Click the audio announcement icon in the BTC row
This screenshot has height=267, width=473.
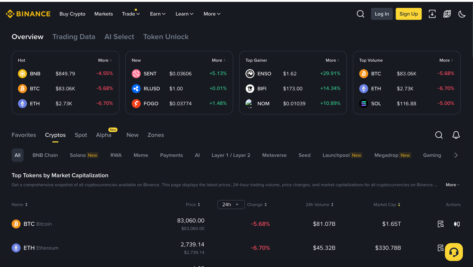coord(457,224)
